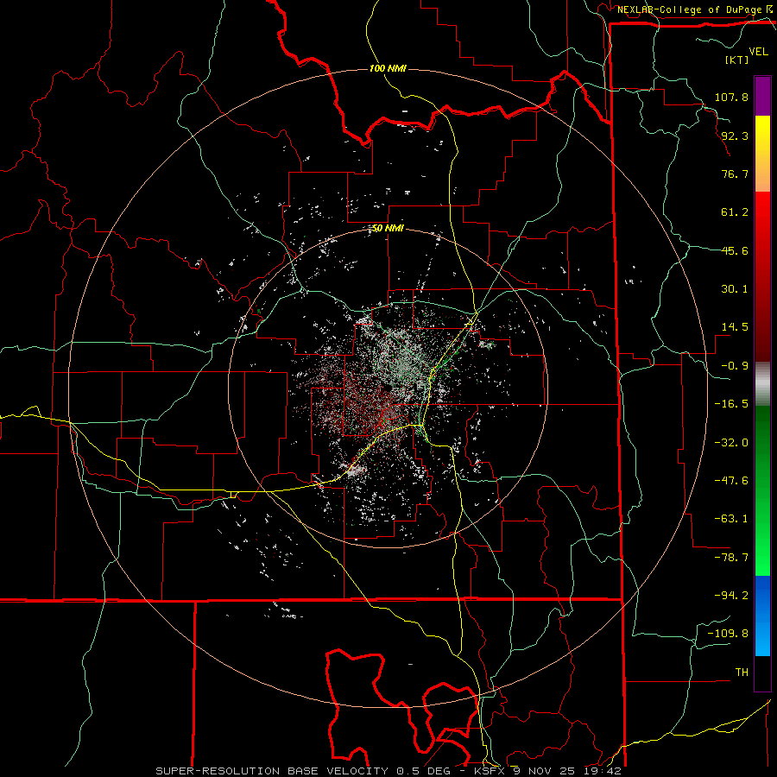Click the -78.7 legend value
Viewport: 777px width, 777px height.
[731, 558]
